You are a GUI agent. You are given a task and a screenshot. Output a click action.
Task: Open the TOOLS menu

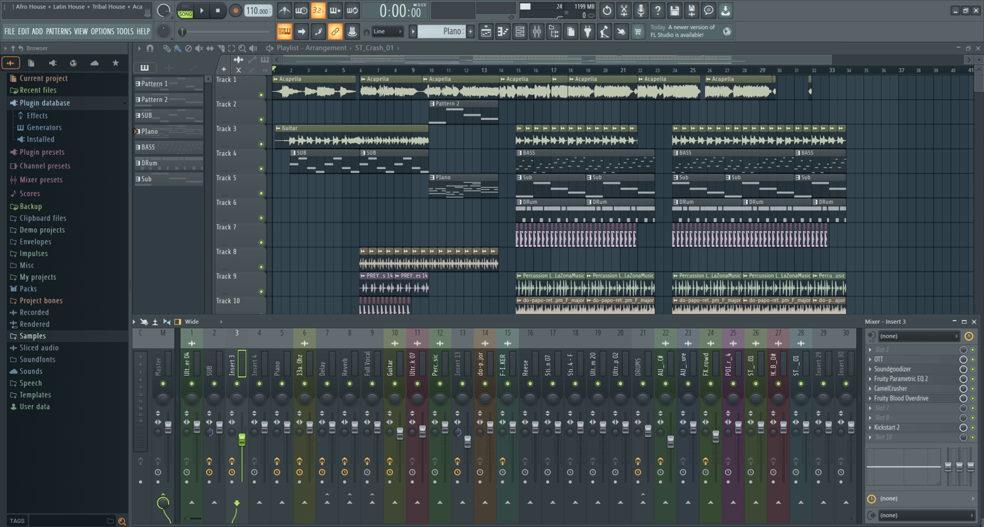[125, 31]
